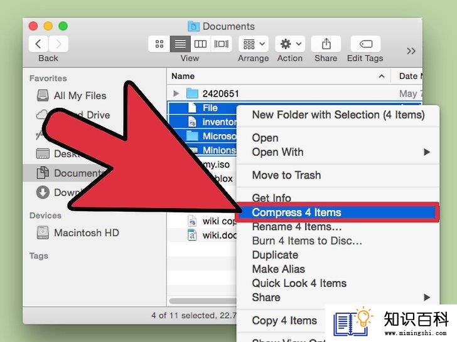The height and width of the screenshot is (342, 457).
Task: Click the Back arrow button
Action: 38,44
